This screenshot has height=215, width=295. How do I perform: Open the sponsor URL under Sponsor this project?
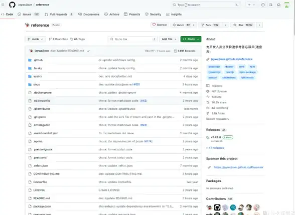pos(239,167)
